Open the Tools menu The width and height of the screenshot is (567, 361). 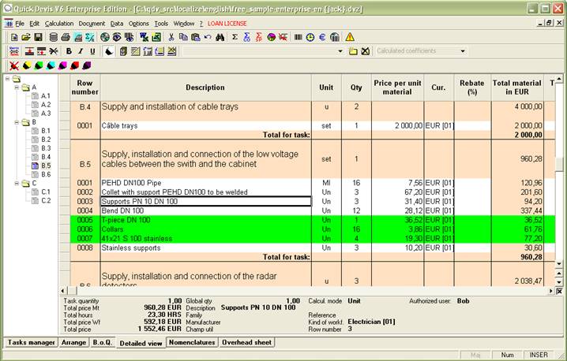(x=161, y=24)
